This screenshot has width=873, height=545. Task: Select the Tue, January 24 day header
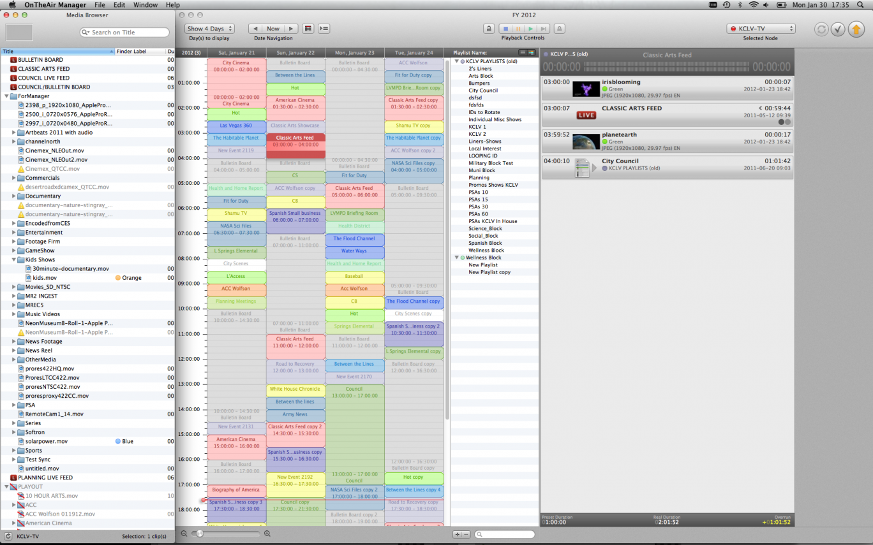click(414, 53)
